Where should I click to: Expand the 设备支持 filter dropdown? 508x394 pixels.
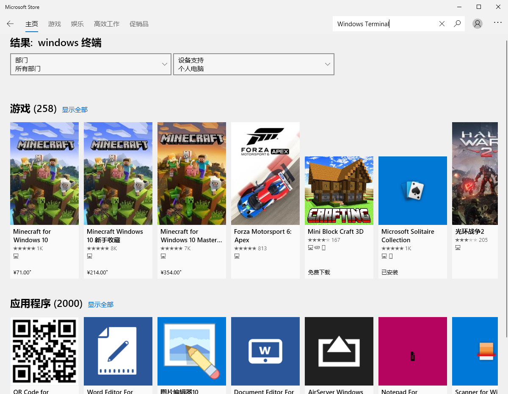[x=254, y=64]
